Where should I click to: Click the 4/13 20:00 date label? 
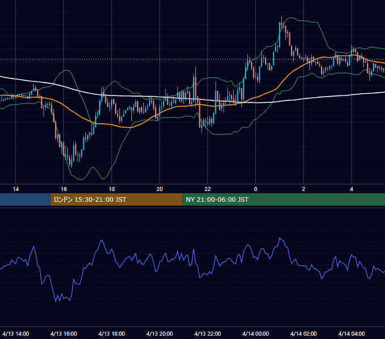pyautogui.click(x=160, y=333)
